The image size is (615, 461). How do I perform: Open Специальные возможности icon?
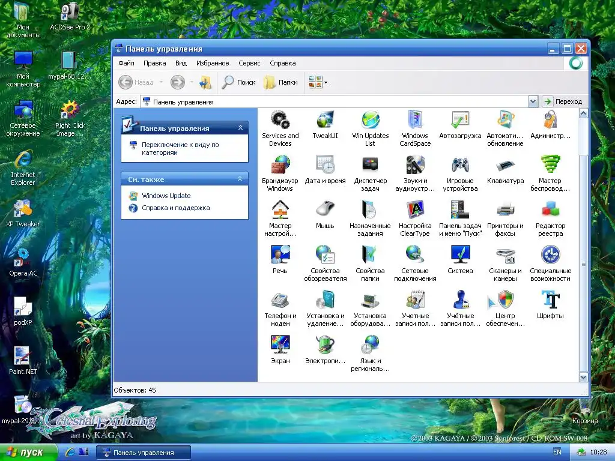(550, 264)
